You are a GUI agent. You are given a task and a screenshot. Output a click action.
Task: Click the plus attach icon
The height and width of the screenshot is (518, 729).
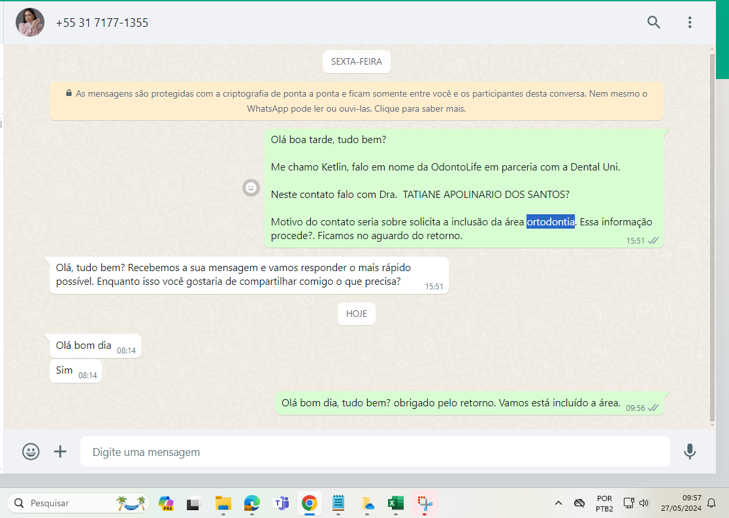(60, 451)
